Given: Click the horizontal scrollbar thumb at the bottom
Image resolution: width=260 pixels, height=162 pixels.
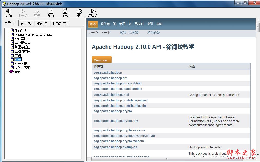Looking at the screenshot, I should [167, 159].
